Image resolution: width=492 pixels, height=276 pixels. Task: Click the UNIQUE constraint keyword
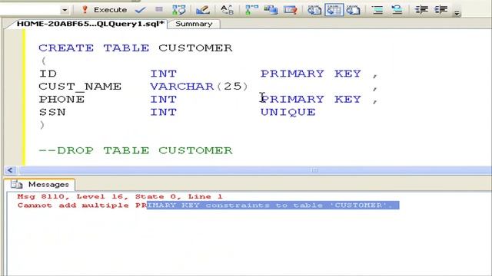(x=288, y=112)
